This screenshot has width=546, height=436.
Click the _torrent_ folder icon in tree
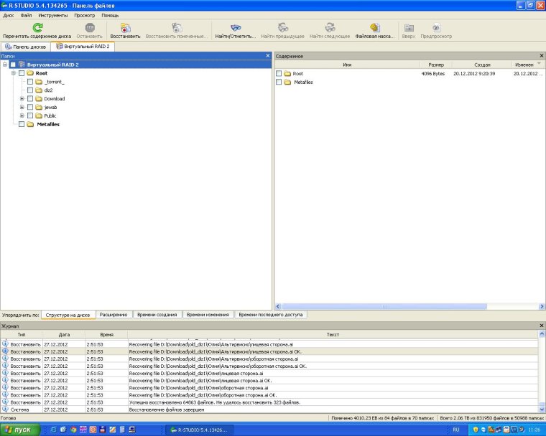coord(39,82)
